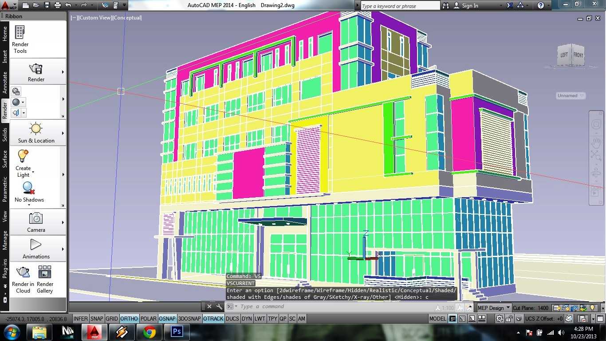
Task: Click the Help question mark icon
Action: (x=541, y=5)
